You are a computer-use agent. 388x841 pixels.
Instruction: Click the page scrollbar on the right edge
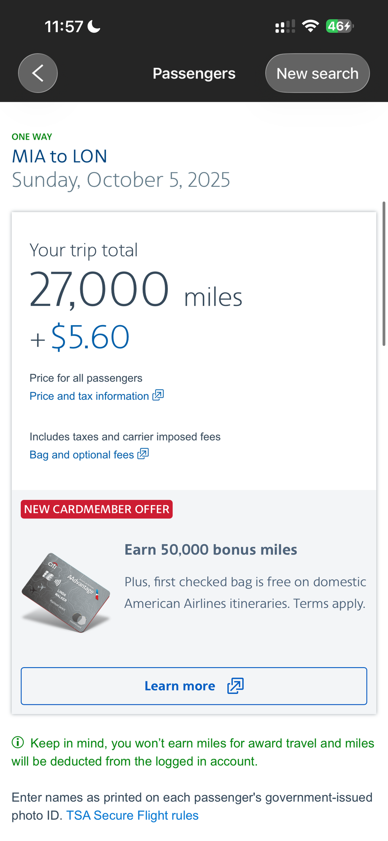click(384, 274)
